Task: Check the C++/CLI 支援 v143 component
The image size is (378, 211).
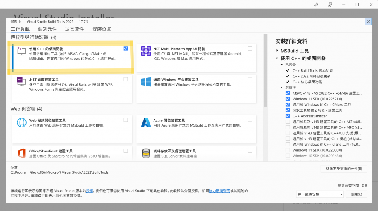Action: tap(288, 133)
